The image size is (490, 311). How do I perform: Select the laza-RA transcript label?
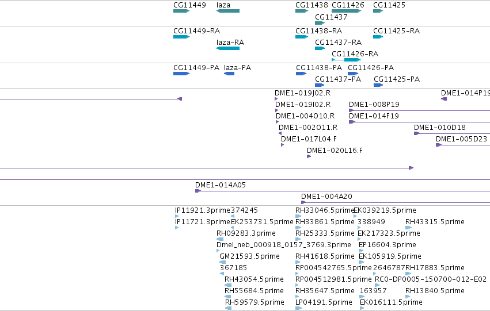pos(230,43)
